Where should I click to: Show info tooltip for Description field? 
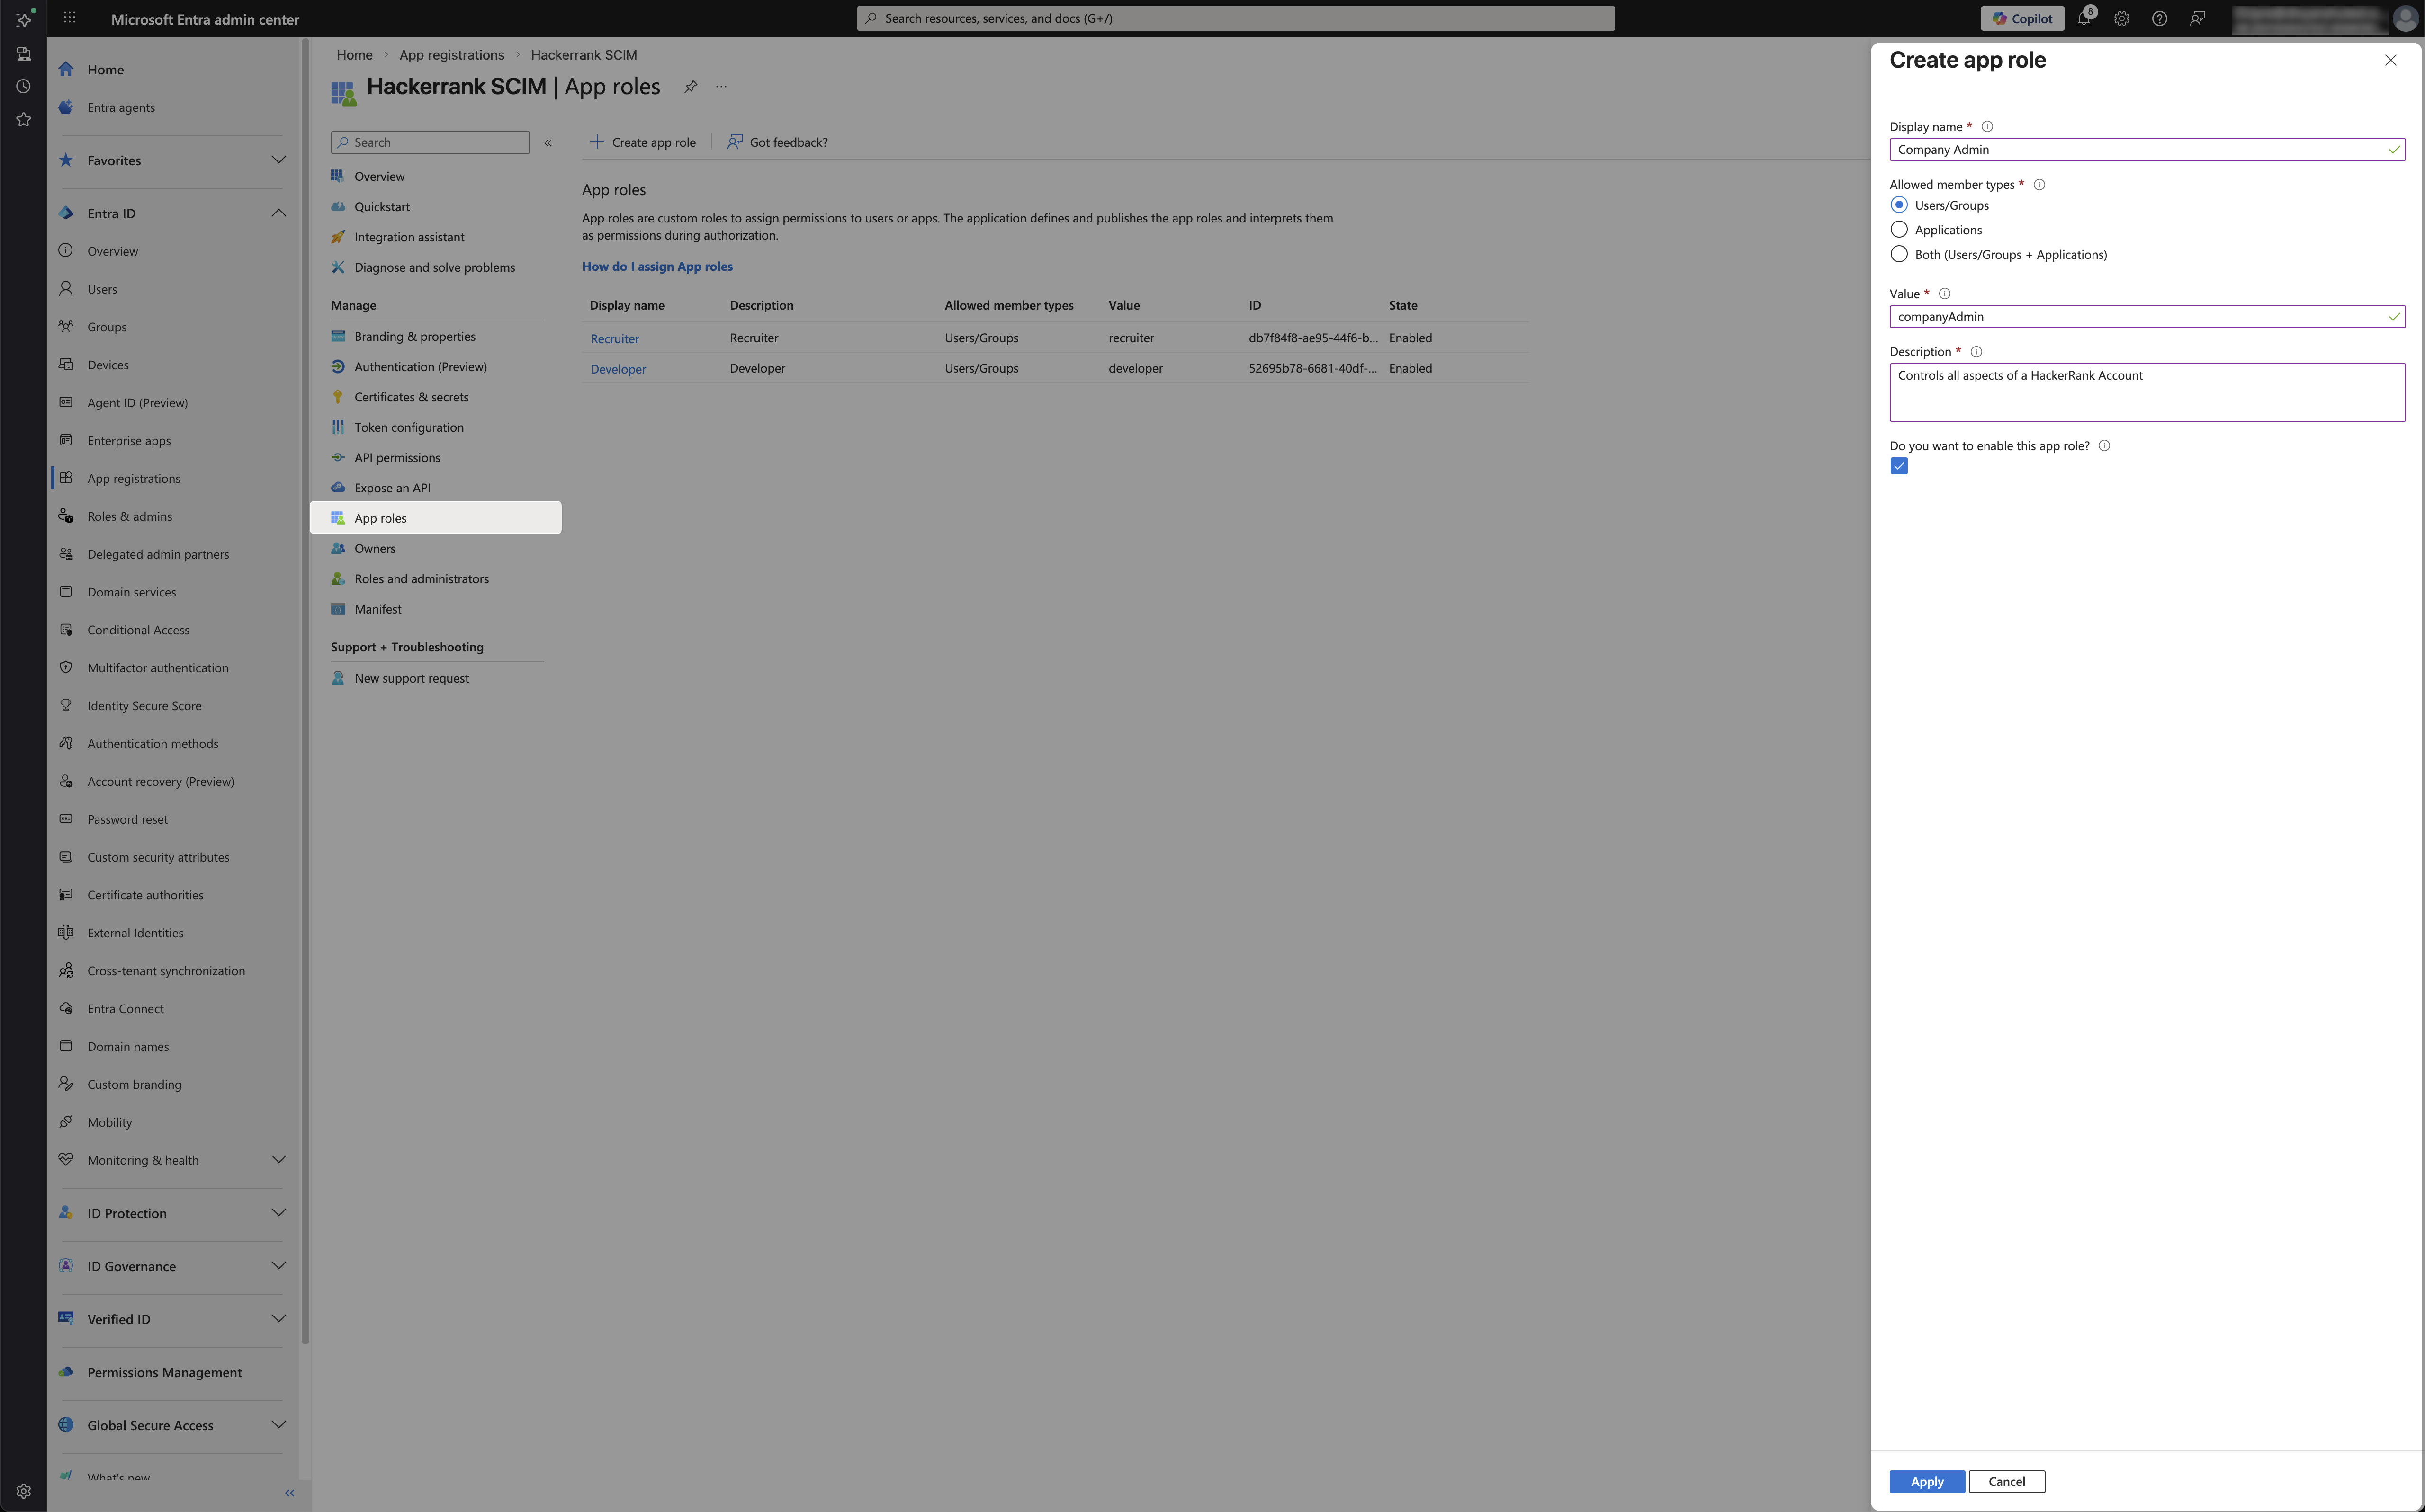1976,352
